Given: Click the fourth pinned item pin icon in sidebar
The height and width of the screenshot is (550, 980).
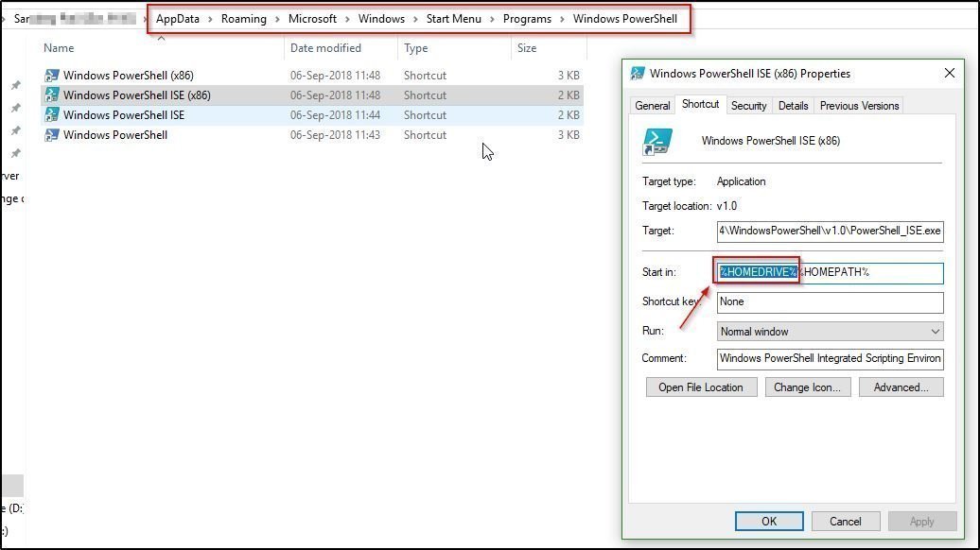Looking at the screenshot, I should (16, 154).
